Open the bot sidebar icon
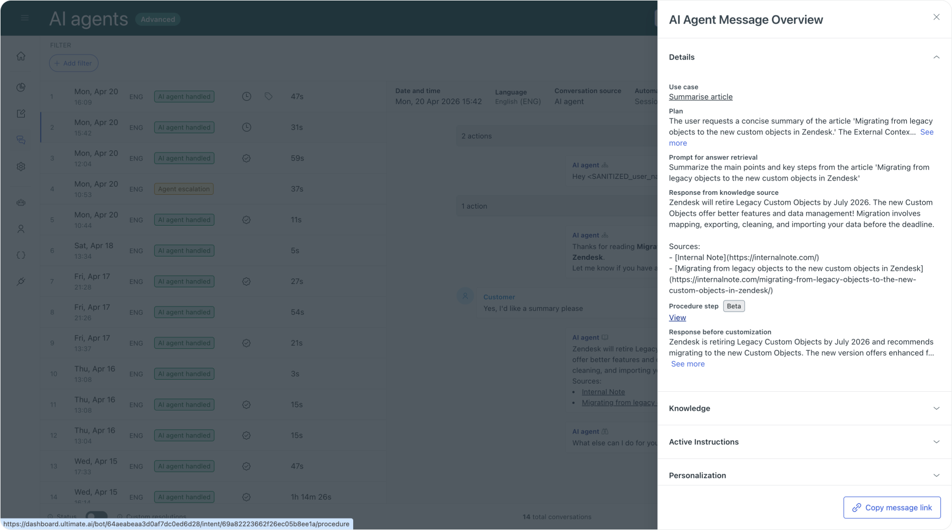The width and height of the screenshot is (952, 530). [x=21, y=203]
